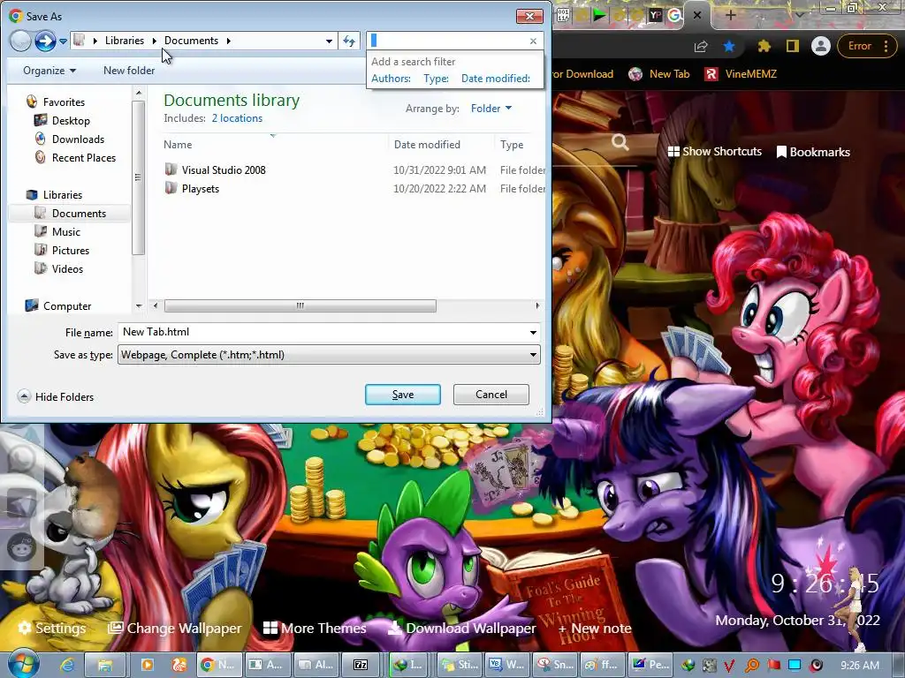Go to Downloads in Favorites
905x678 pixels.
[78, 139]
